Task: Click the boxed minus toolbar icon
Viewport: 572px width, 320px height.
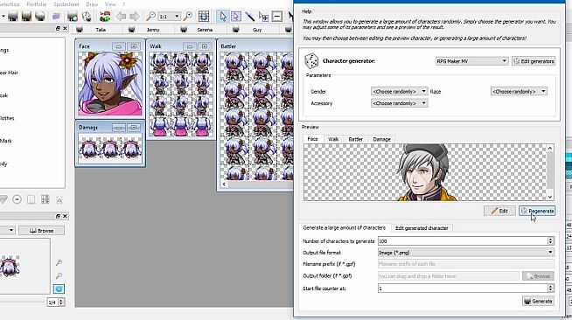Action: (x=277, y=16)
